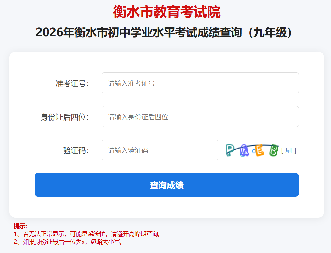
Task: Click hint 2 about 忽略大小写
Action: point(68,242)
